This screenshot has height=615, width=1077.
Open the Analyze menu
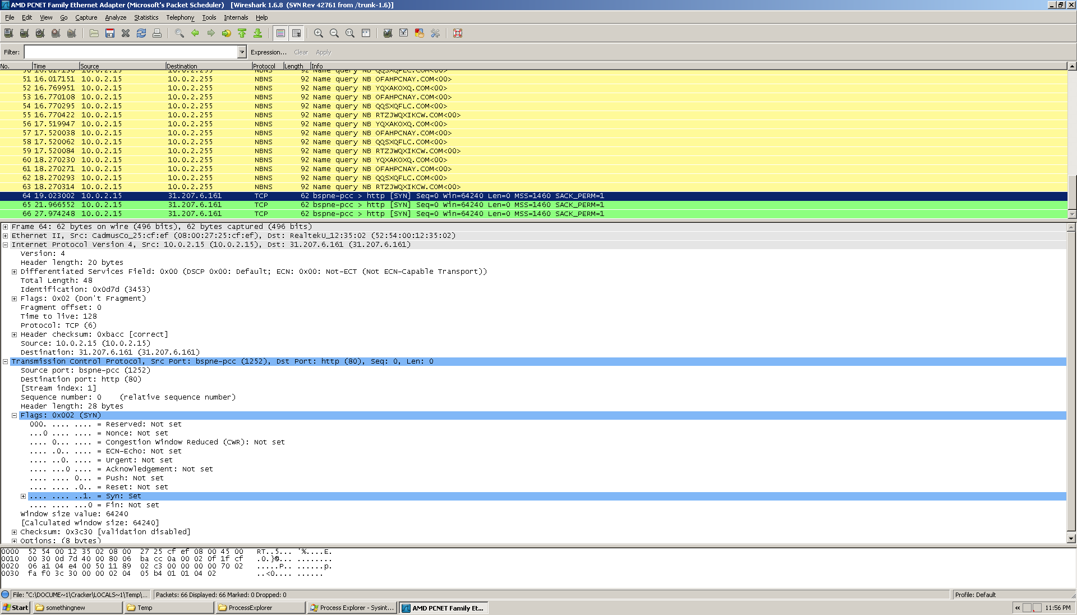click(x=116, y=17)
